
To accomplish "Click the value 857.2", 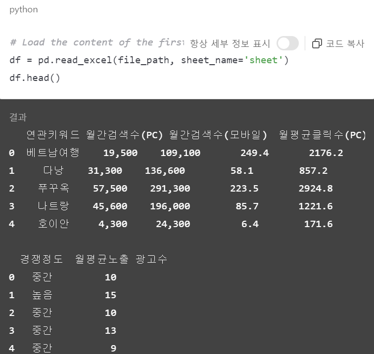I will click(313, 171).
